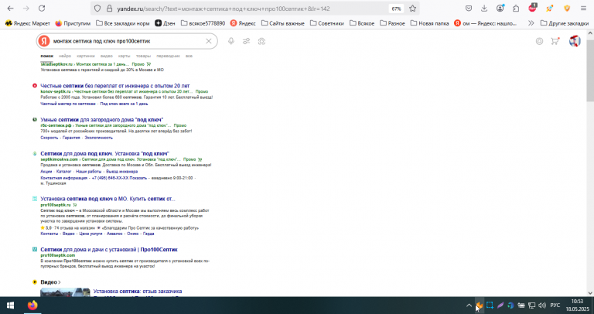Open the septic installation video thumbnail
The image size is (594, 314).
[65, 292]
